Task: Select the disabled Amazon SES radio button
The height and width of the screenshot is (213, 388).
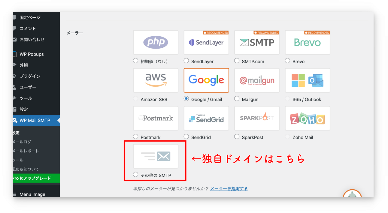Action: click(x=135, y=98)
